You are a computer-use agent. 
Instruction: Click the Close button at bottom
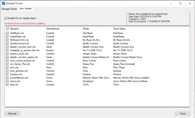[x=182, y=114]
